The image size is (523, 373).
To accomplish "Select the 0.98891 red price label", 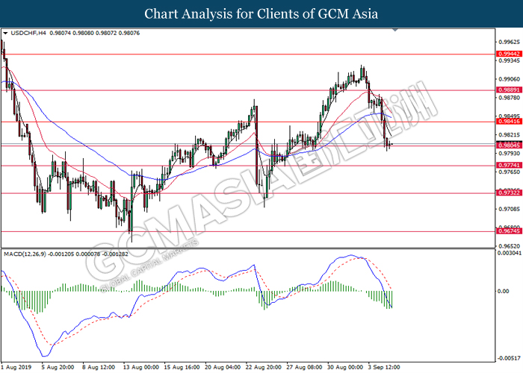I will tap(509, 90).
